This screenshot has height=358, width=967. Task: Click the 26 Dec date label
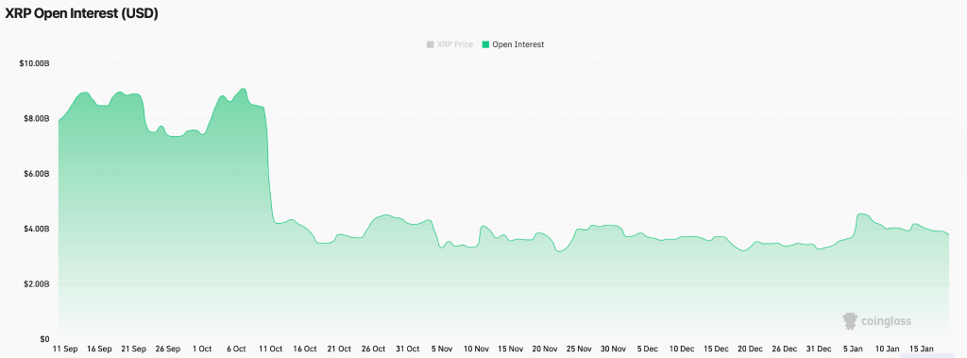click(785, 349)
